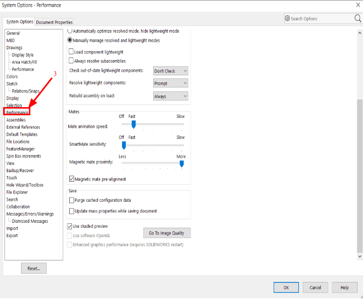Image resolution: width=363 pixels, height=299 pixels.
Task: Click the scrollbar down arrow
Action: tap(359, 256)
